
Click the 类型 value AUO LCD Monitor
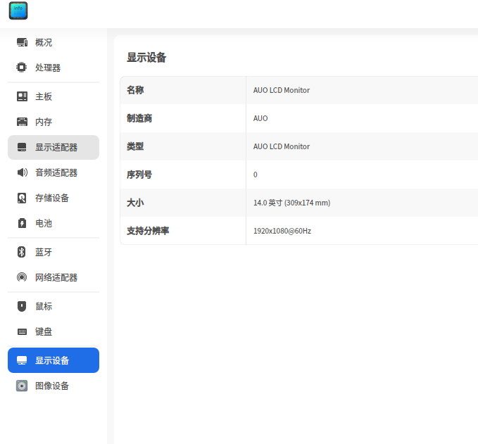coord(282,146)
